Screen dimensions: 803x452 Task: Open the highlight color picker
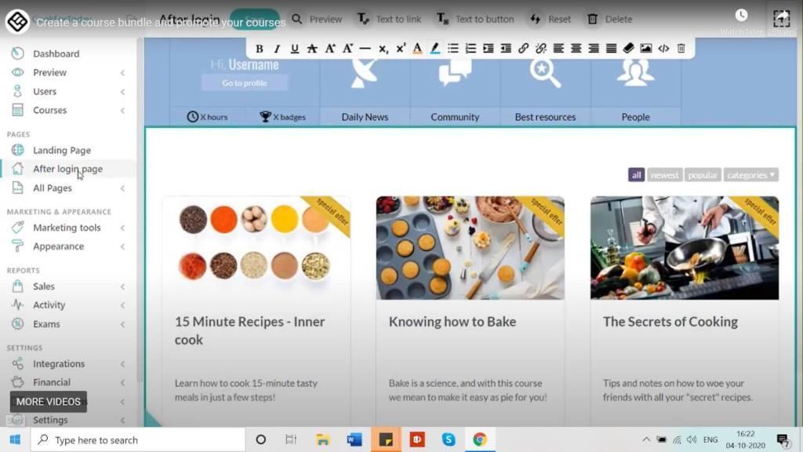coord(434,49)
